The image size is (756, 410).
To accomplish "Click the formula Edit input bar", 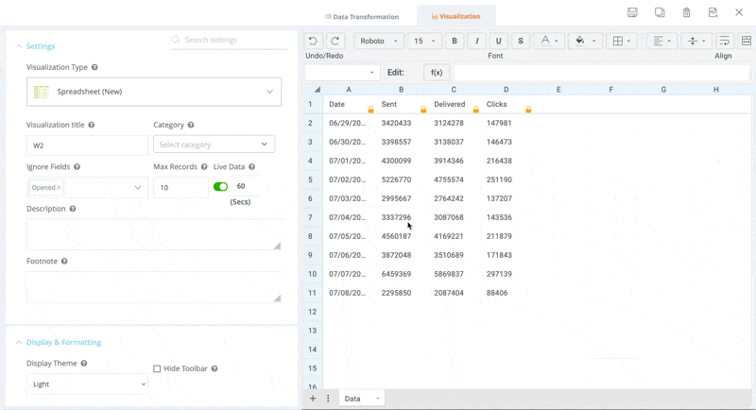I will coord(602,72).
